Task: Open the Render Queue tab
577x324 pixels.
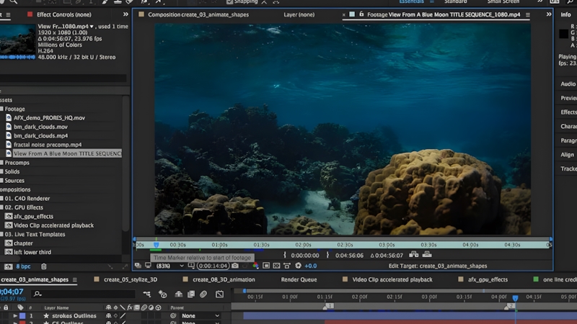Action: 299,279
